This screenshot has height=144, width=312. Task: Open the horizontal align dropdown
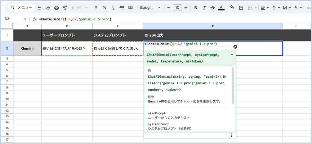(265, 8)
